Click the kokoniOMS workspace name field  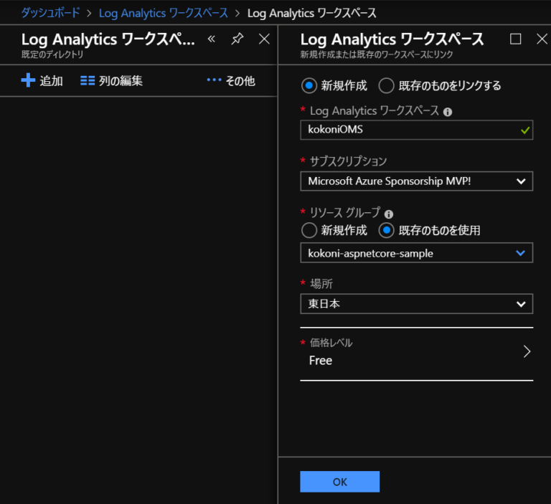coord(416,130)
